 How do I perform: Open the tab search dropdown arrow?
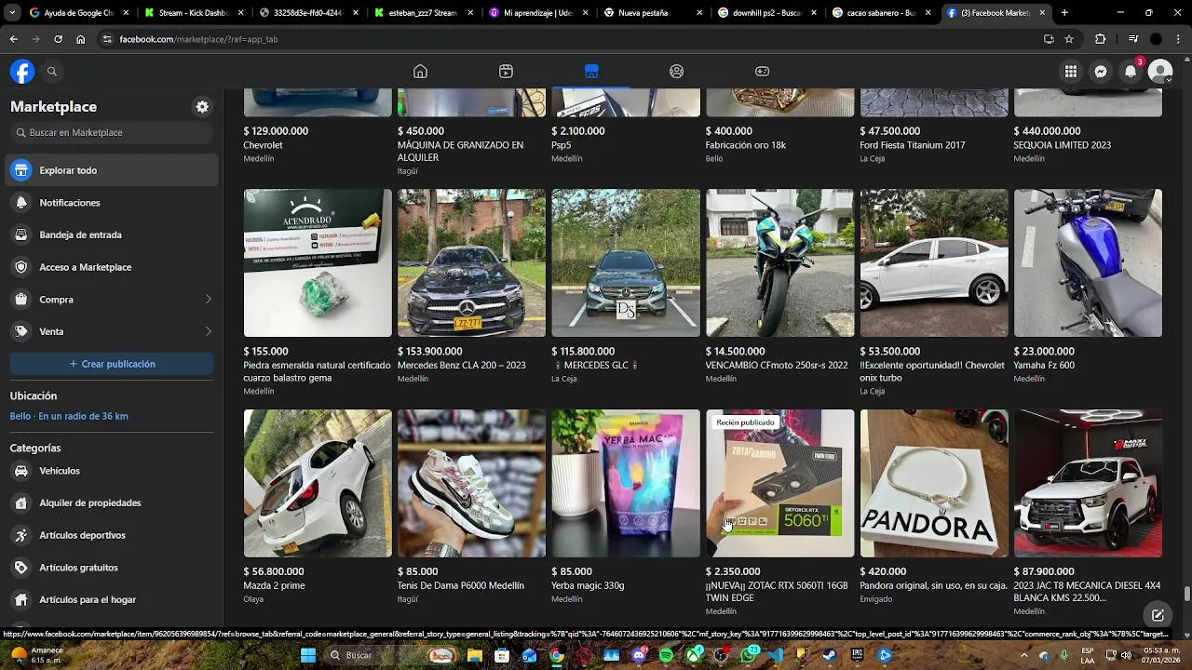pyautogui.click(x=10, y=13)
